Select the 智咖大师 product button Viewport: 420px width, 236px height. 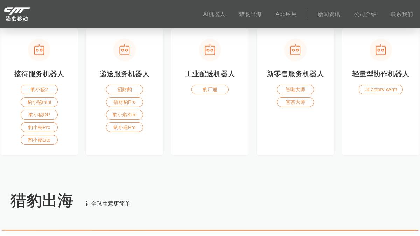click(x=295, y=90)
